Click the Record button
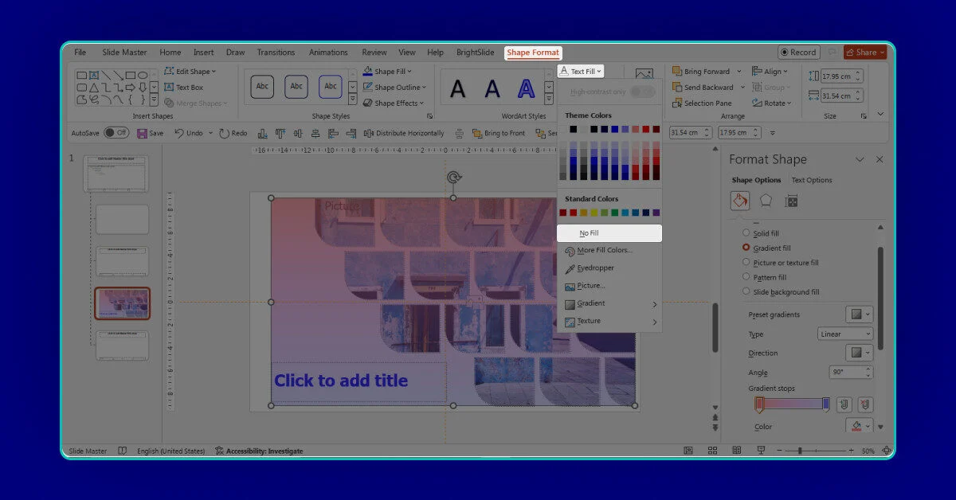This screenshot has height=500, width=956. 798,53
